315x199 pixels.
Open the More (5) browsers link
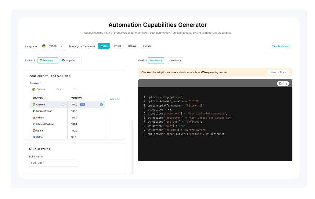pos(114,99)
